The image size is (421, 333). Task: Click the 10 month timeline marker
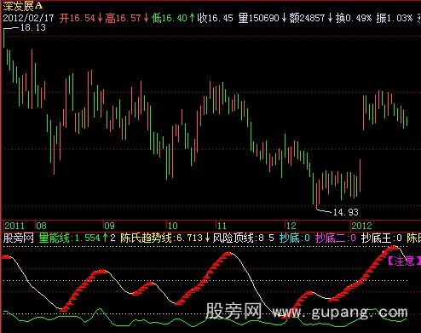(x=172, y=226)
